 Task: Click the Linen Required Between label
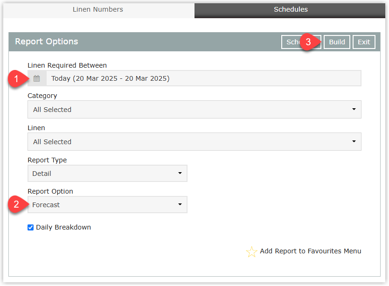(x=67, y=65)
